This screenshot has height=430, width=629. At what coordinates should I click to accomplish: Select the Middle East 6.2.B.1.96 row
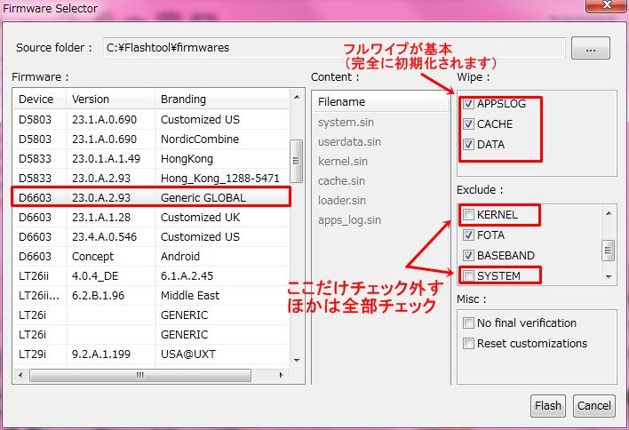(x=151, y=296)
